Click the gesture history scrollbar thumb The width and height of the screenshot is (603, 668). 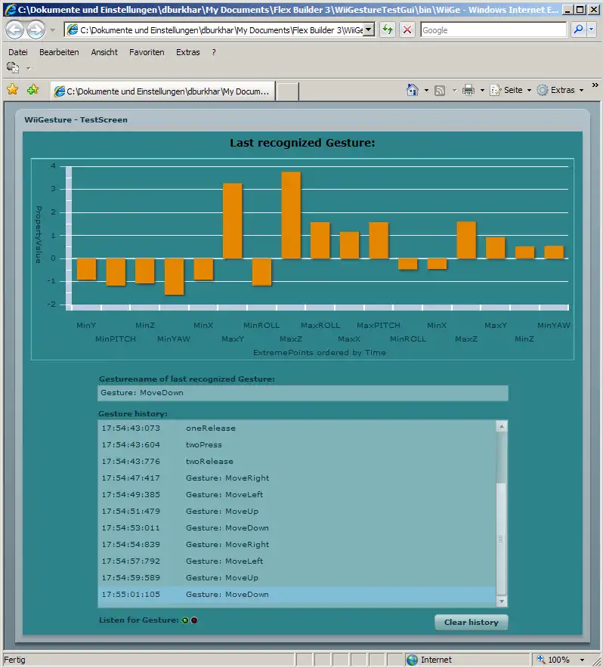pos(502,539)
